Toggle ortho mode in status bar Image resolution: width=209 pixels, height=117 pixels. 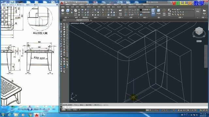(157, 110)
